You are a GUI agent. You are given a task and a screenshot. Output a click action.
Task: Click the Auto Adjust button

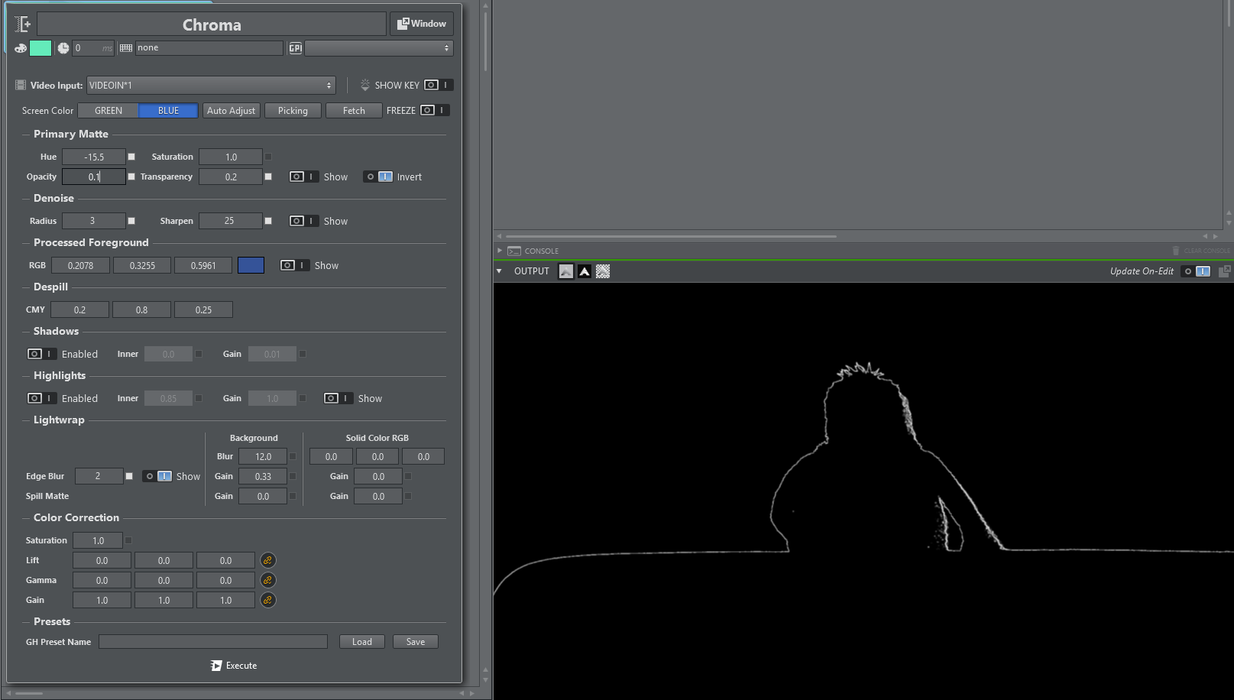[232, 111]
